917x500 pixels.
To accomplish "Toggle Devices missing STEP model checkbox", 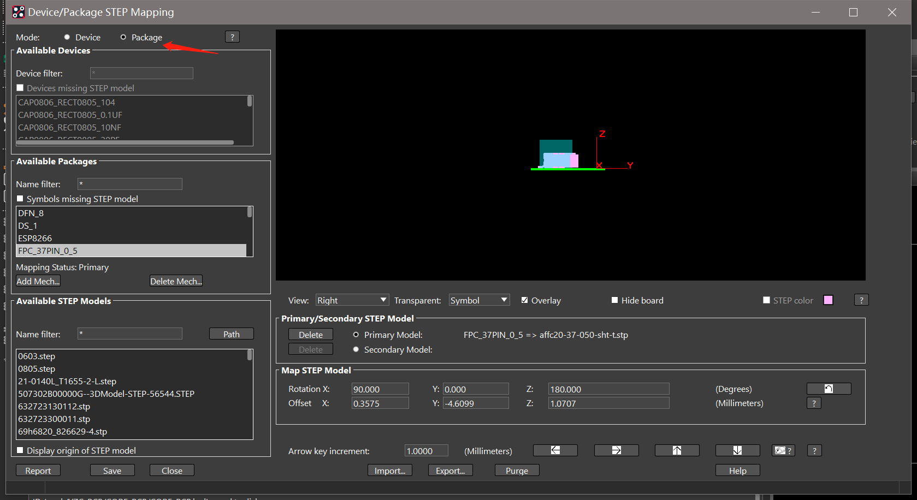I will click(20, 88).
